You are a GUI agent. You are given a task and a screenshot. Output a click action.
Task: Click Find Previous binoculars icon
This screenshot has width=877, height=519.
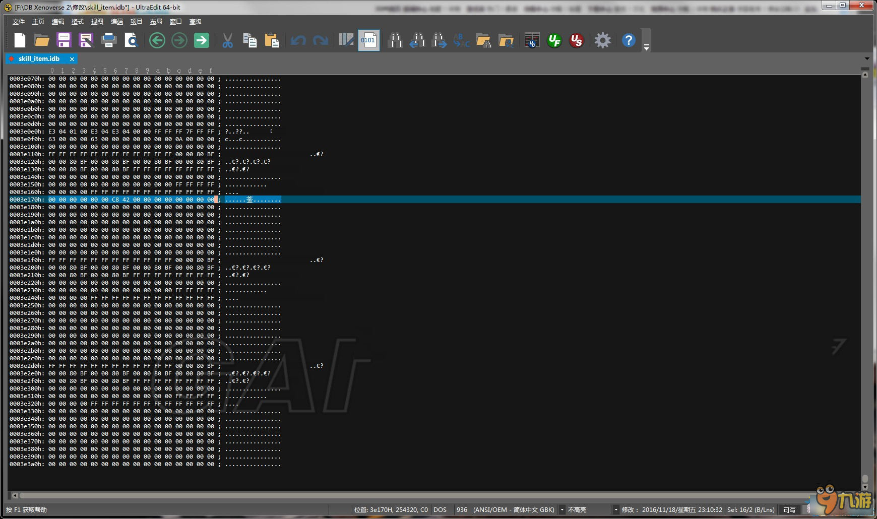click(x=417, y=40)
